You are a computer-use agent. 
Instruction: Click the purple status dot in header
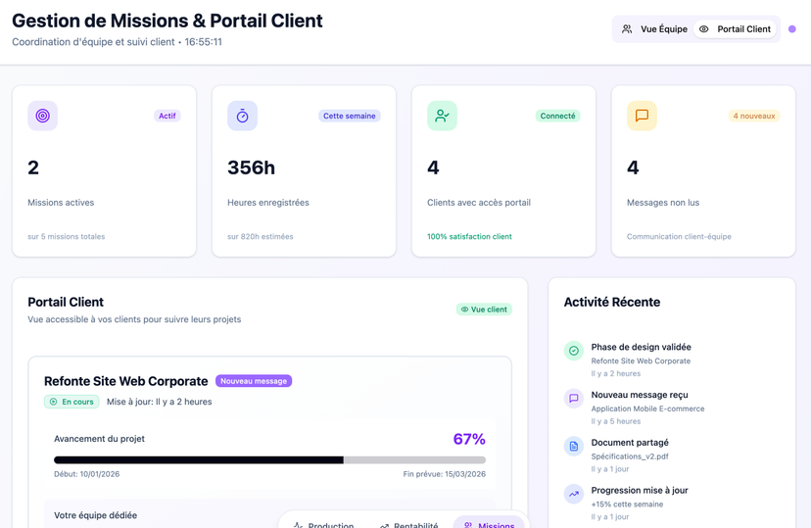pos(791,29)
